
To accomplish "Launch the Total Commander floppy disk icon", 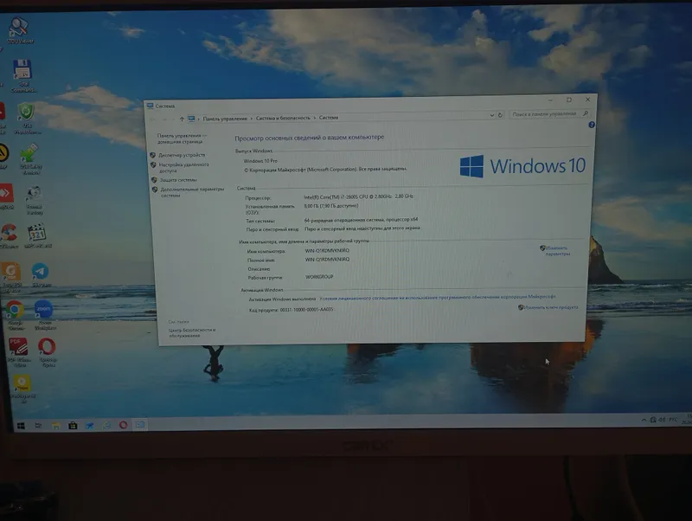I will 23,75.
